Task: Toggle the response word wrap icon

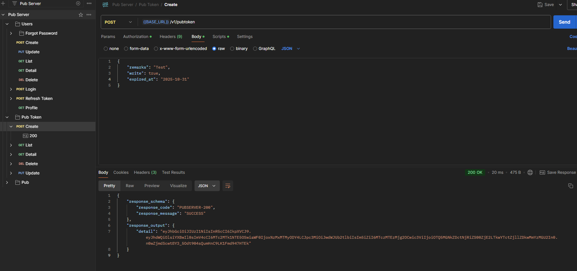Action: point(228,186)
